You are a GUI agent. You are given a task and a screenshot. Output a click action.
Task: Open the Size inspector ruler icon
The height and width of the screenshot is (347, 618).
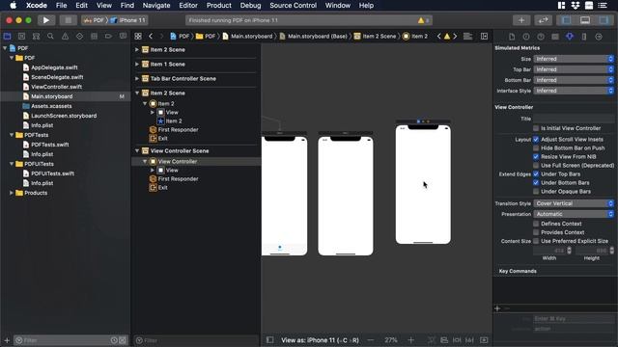[x=584, y=37]
